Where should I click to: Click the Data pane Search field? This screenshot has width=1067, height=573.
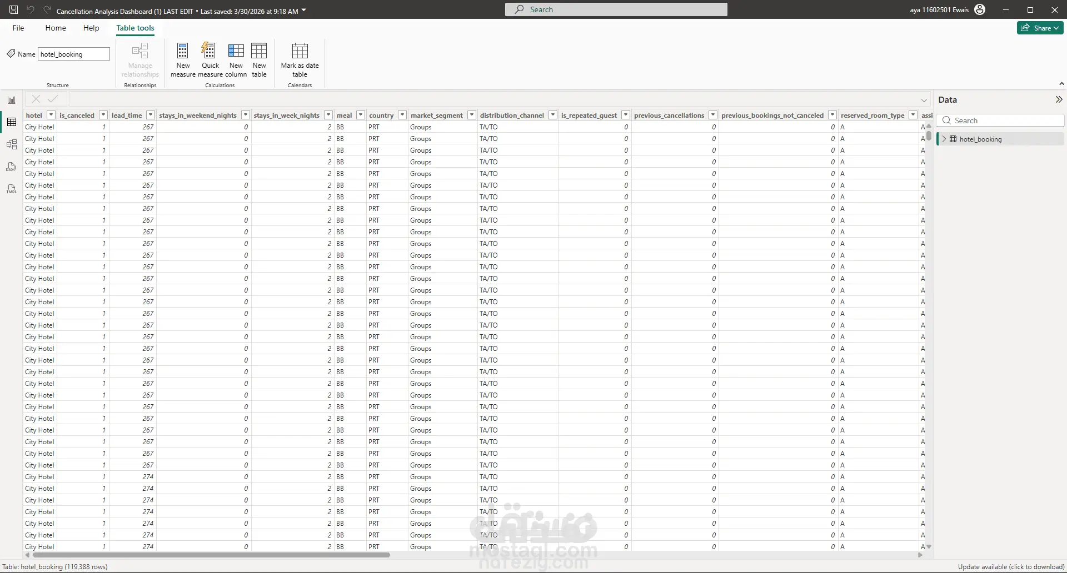coord(1000,120)
